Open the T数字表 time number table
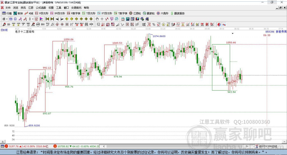Image resolution: width=287 pixels, height=155 pixels. point(121,13)
